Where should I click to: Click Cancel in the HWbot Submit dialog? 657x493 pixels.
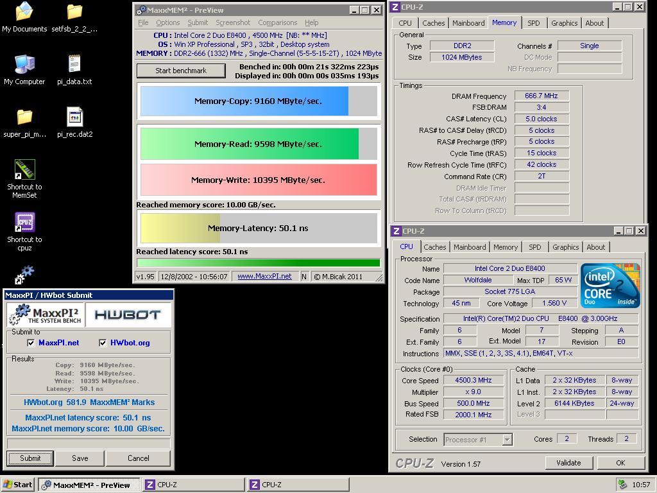(139, 458)
